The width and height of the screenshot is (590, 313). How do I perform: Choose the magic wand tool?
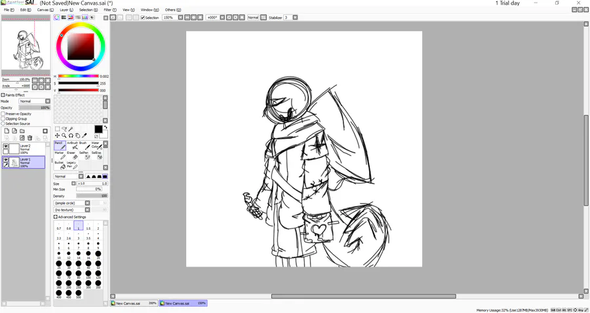pos(71,129)
